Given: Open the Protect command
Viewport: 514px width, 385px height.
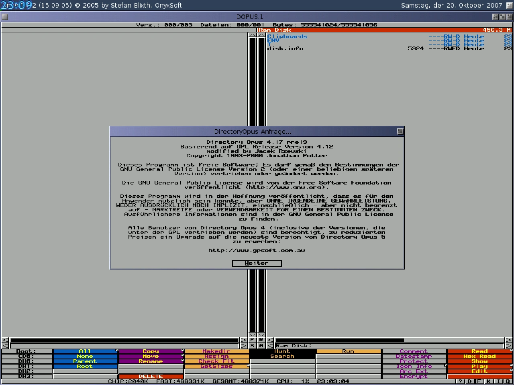Looking at the screenshot, I should click(414, 361).
